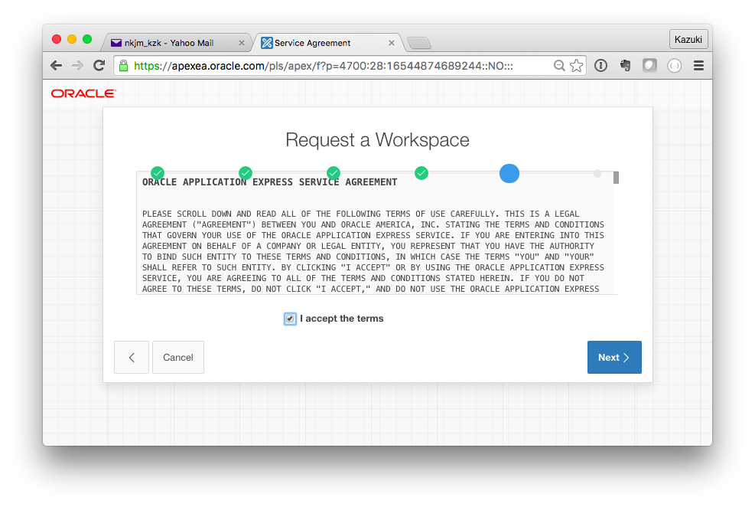The height and width of the screenshot is (507, 755).
Task: Click the Oracle logo
Action: (x=84, y=93)
